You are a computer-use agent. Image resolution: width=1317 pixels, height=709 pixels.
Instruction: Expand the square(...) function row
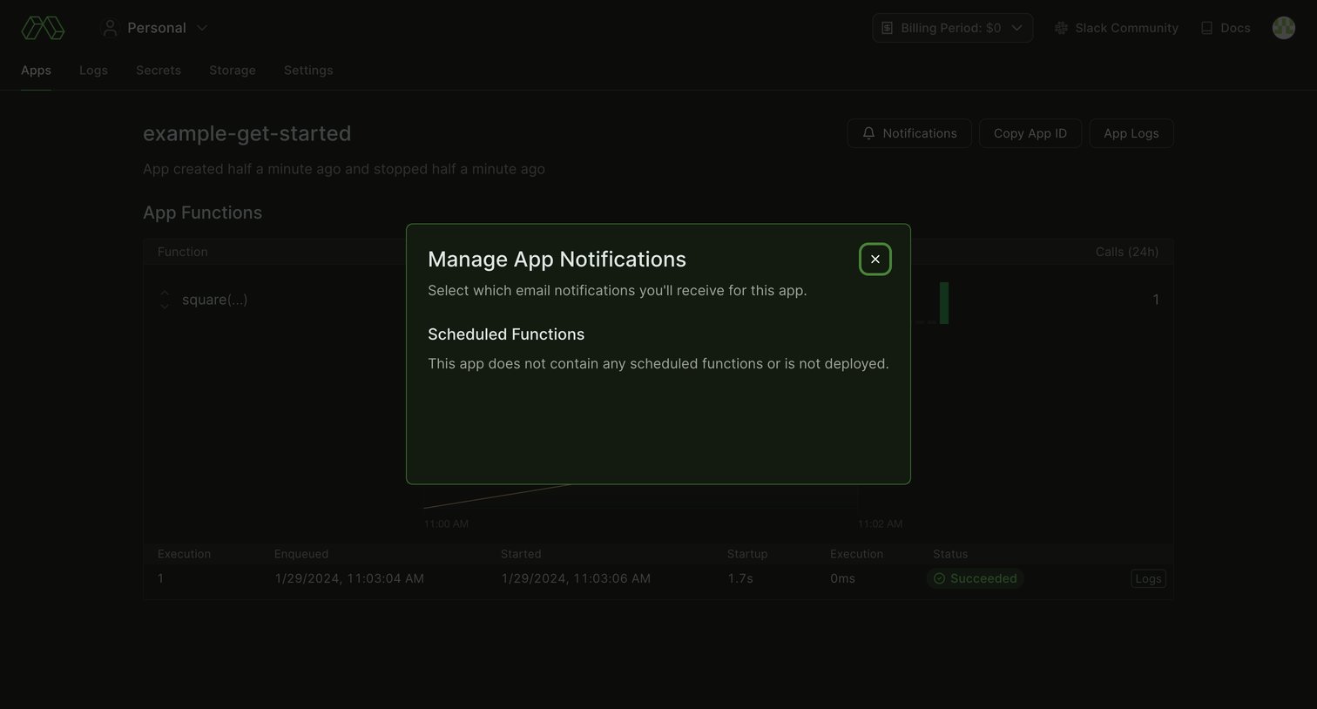(x=165, y=300)
